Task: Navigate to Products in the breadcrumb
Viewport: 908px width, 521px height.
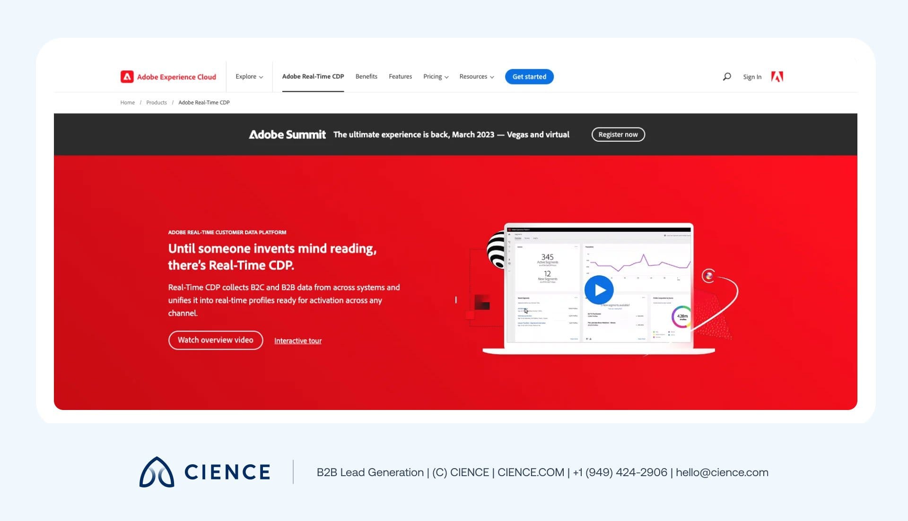Action: (x=157, y=102)
